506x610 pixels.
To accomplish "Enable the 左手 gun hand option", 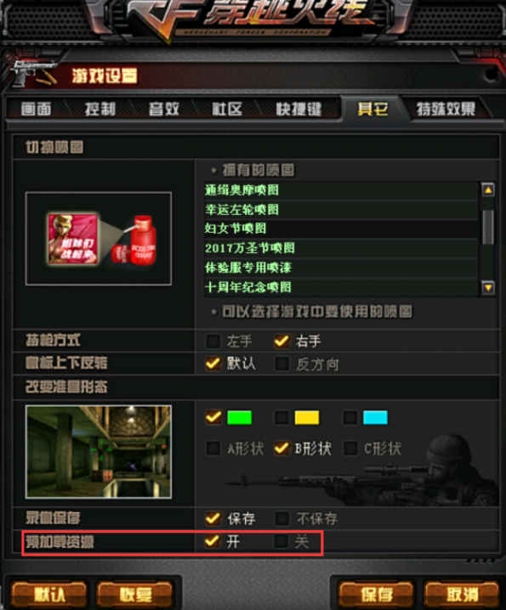I will tap(213, 342).
